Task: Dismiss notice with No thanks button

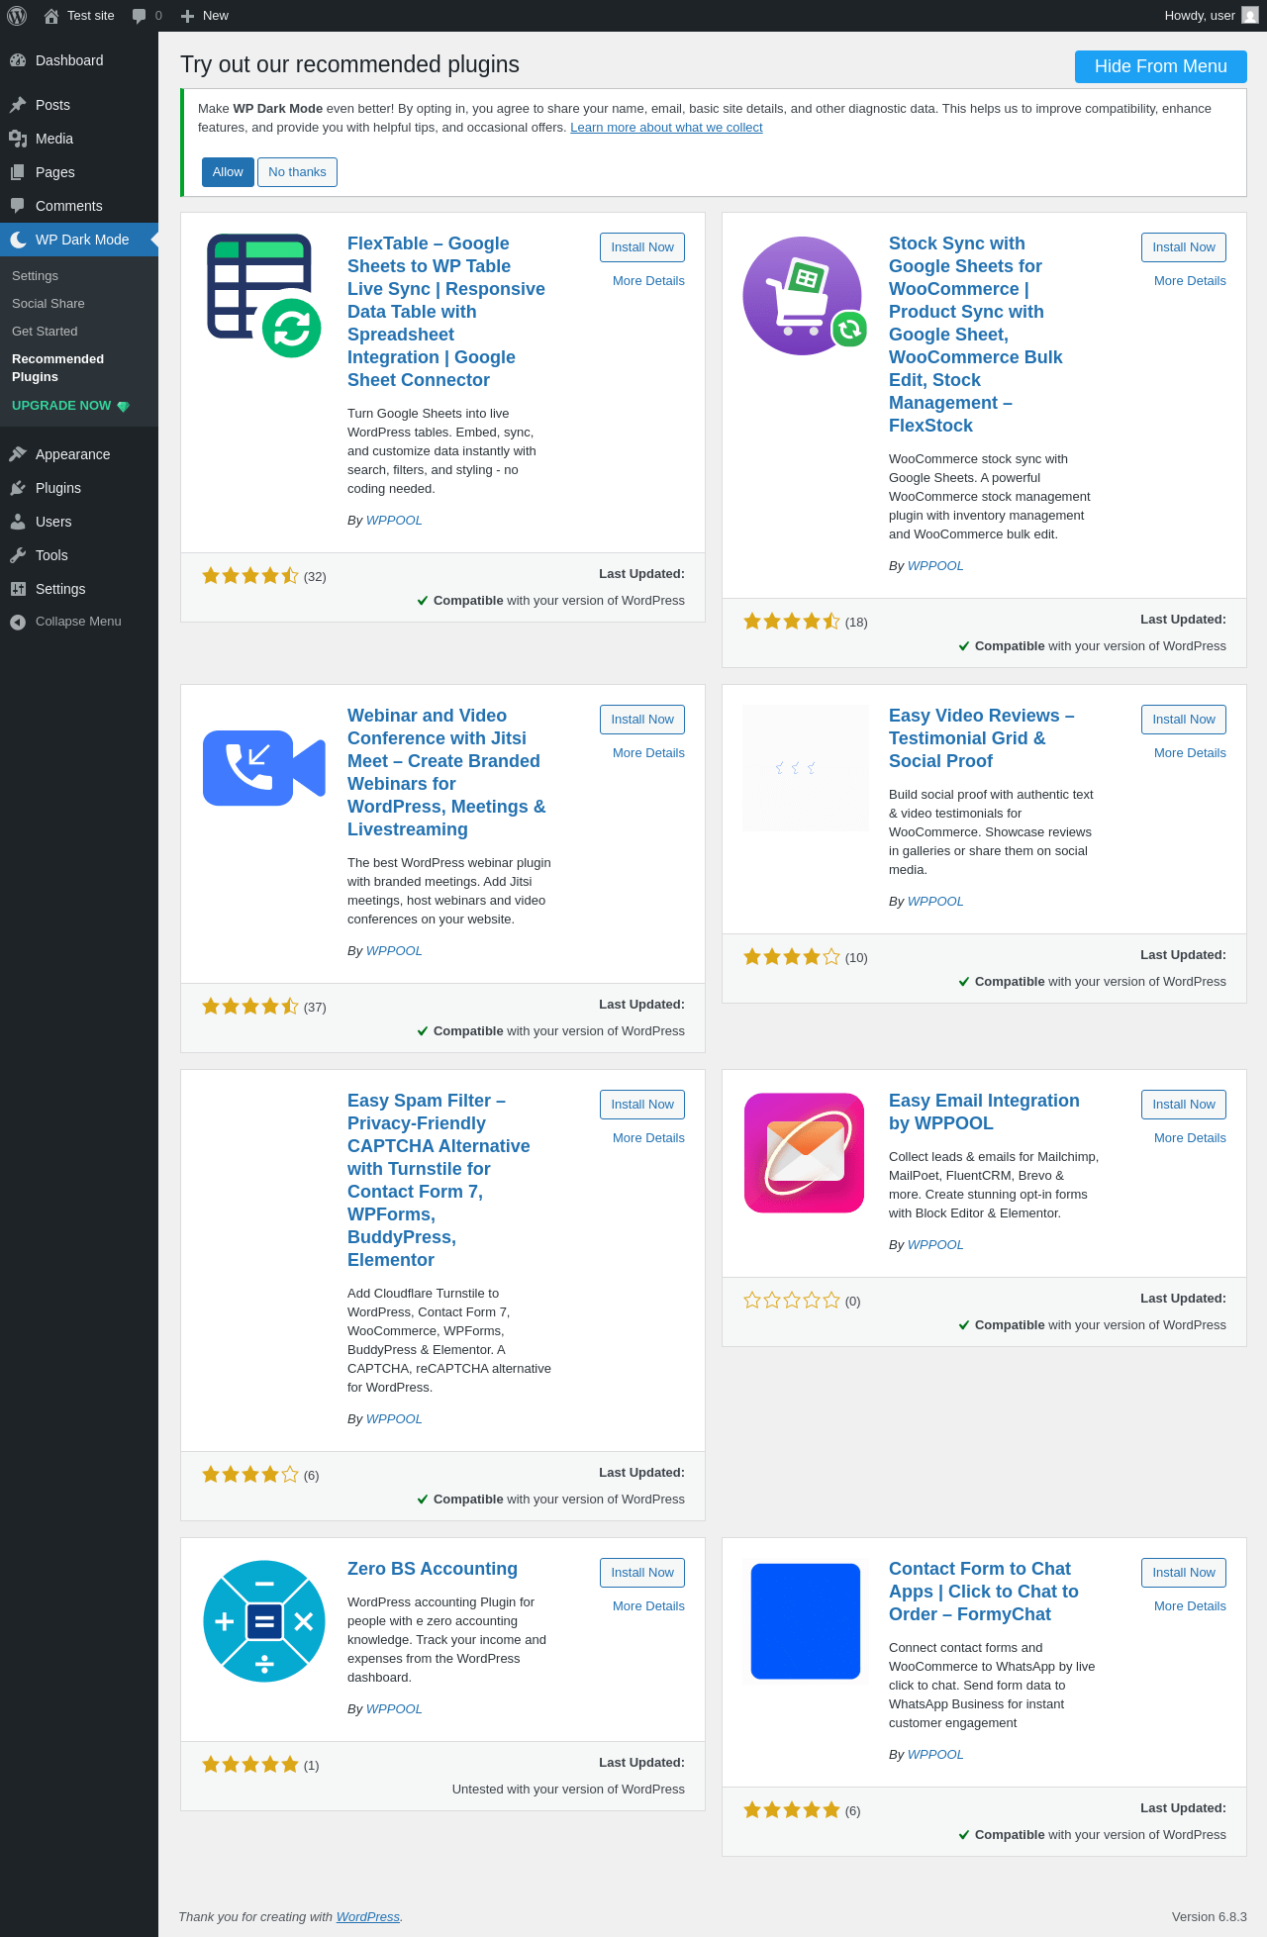Action: click(x=297, y=172)
